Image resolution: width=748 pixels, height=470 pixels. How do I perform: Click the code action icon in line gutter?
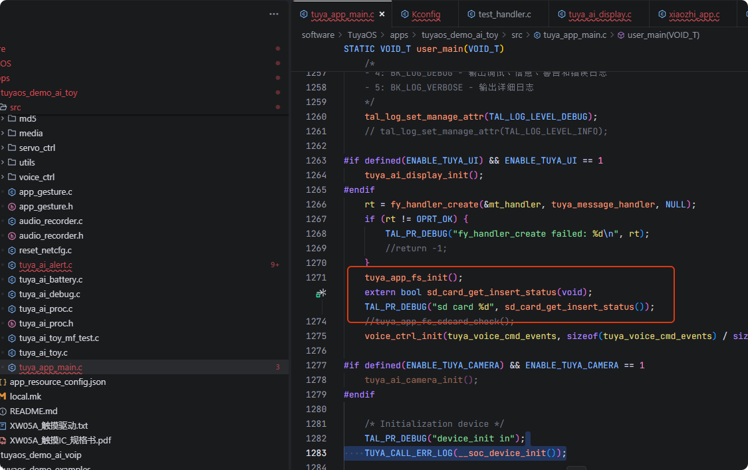(320, 293)
